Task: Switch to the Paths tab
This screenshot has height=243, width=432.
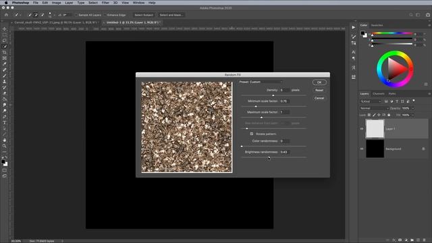Action: (392, 94)
